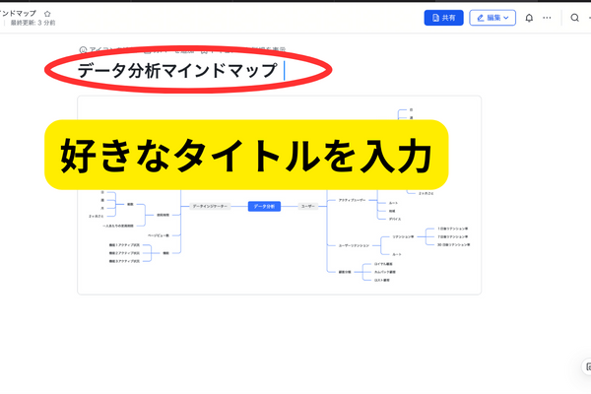
Task: Select the 機能2アクティブ状況 node
Action: [x=124, y=253]
